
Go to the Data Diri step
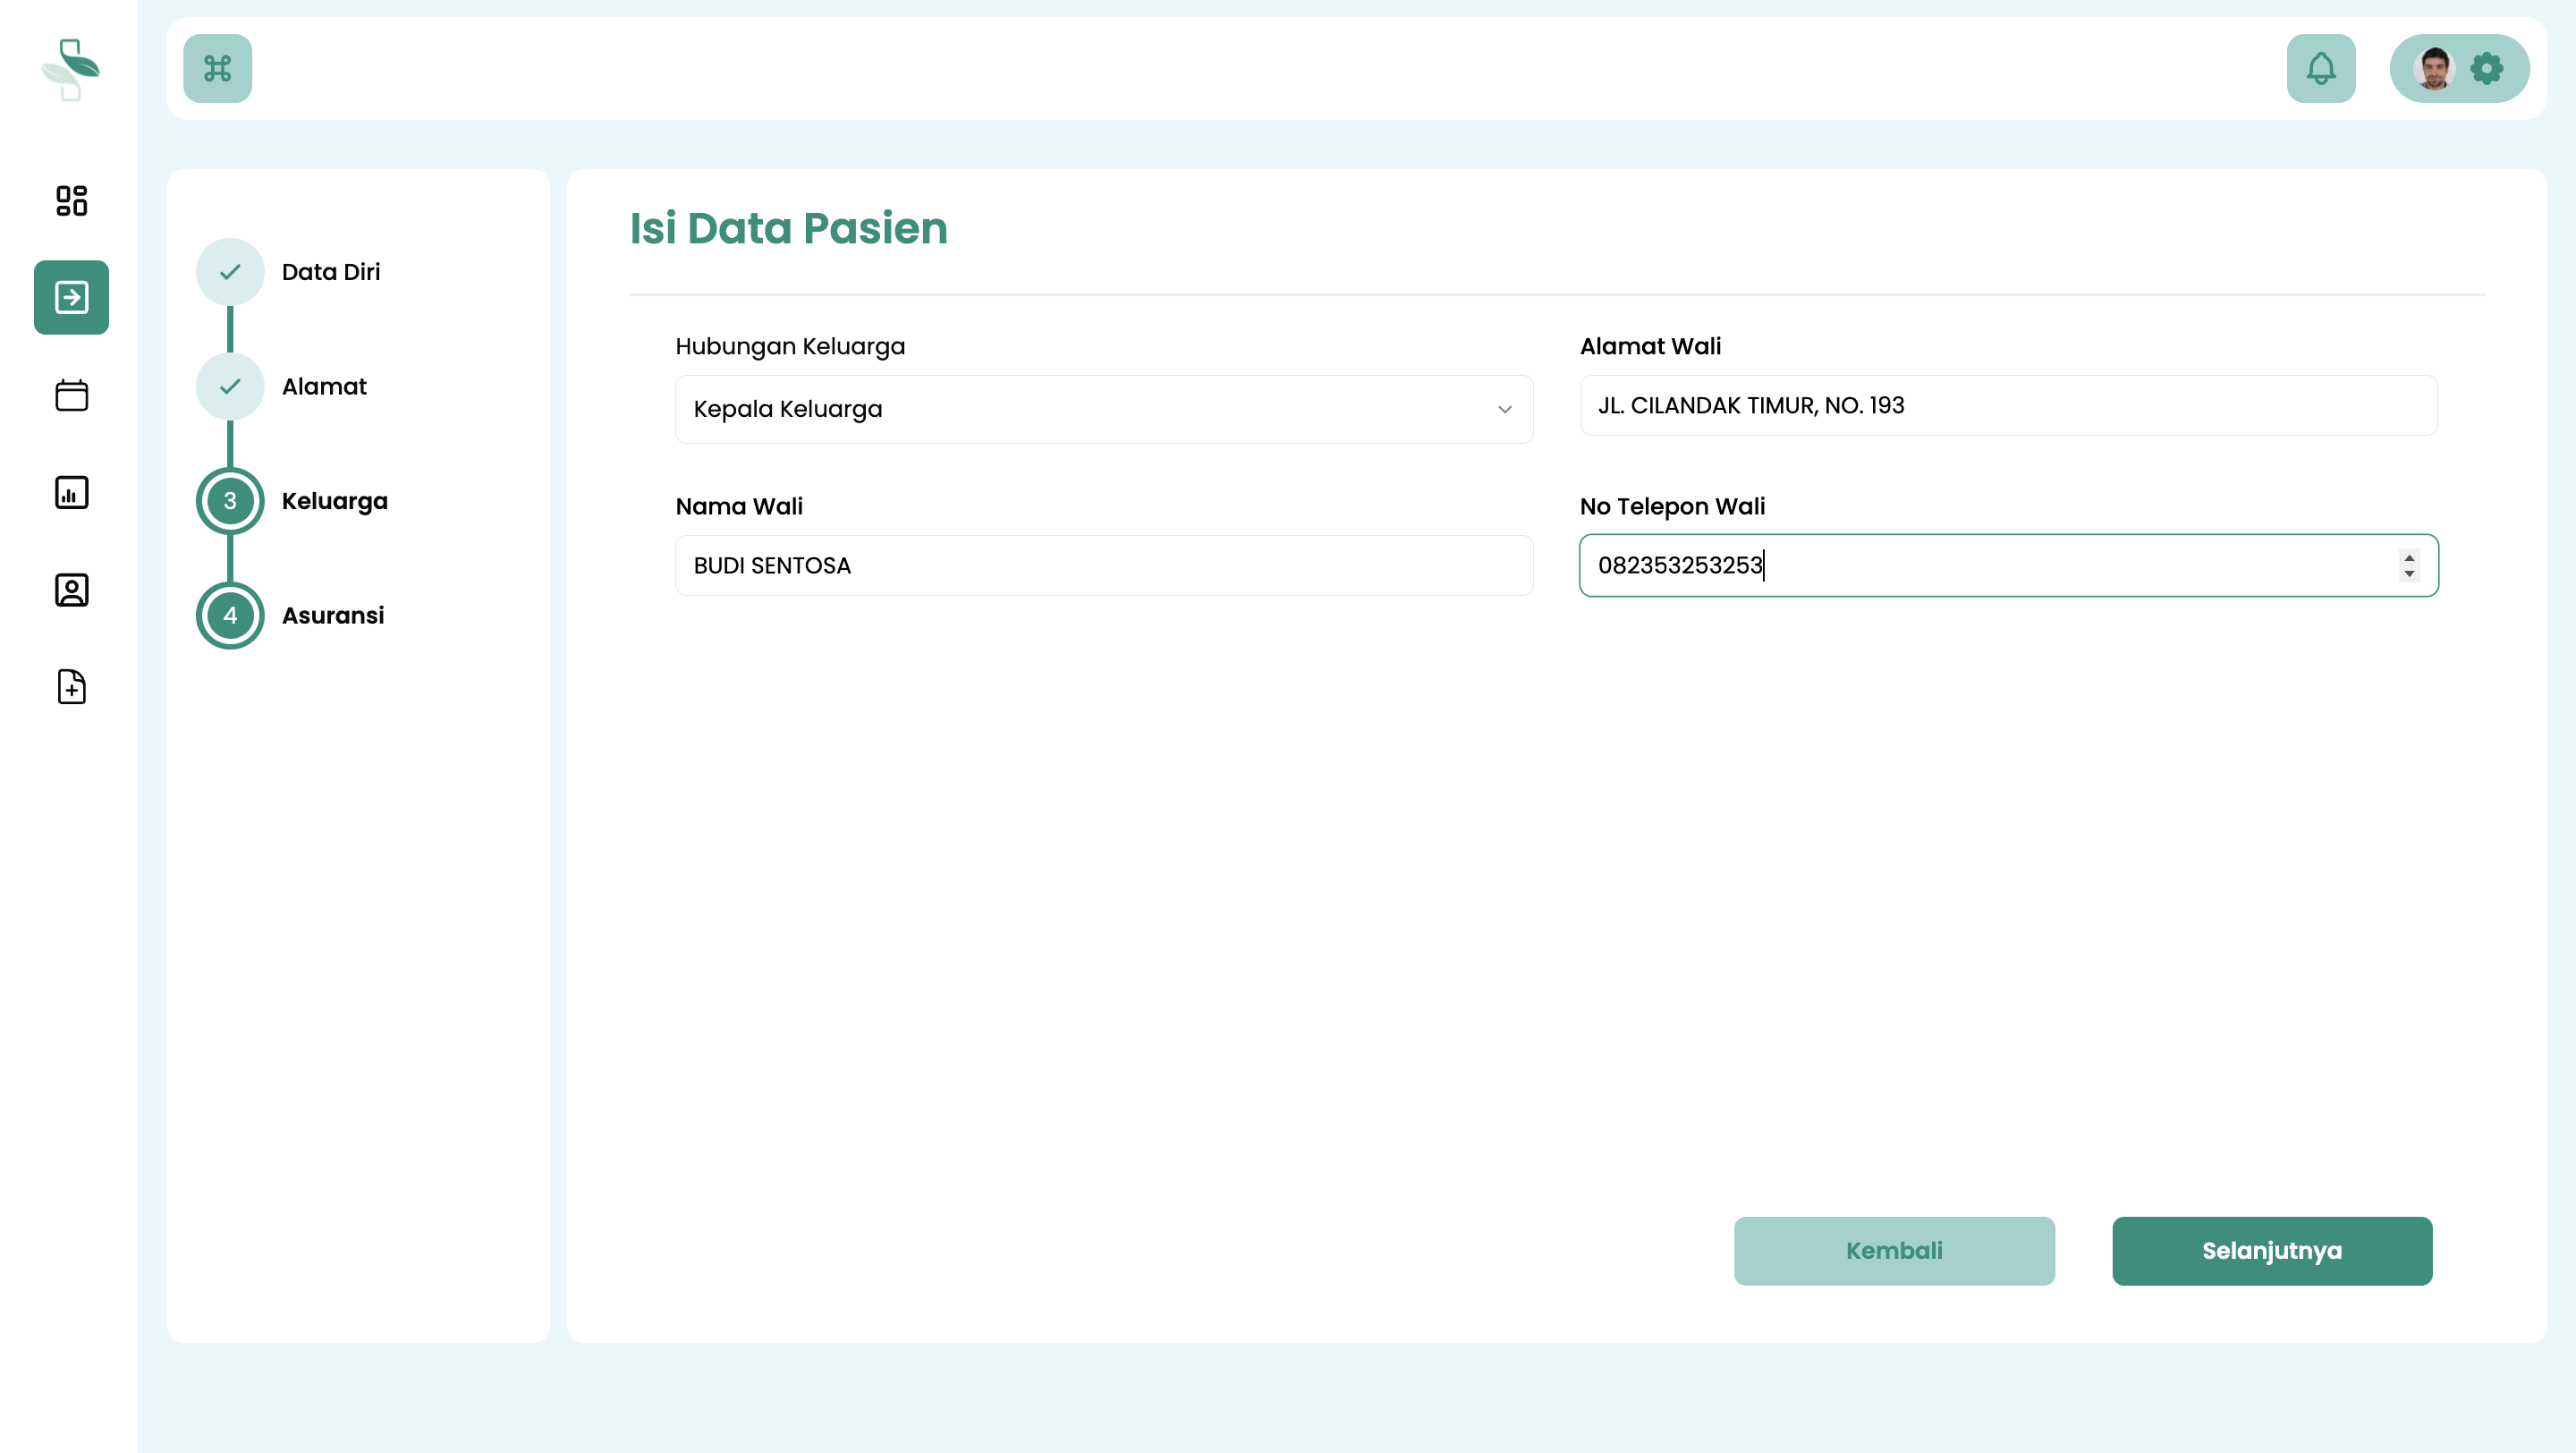pyautogui.click(x=230, y=272)
